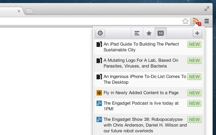Open the RSS feed reader extension icon

tap(197, 22)
